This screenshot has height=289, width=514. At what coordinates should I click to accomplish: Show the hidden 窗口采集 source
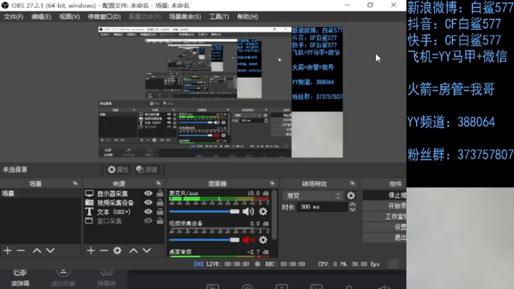(148, 221)
